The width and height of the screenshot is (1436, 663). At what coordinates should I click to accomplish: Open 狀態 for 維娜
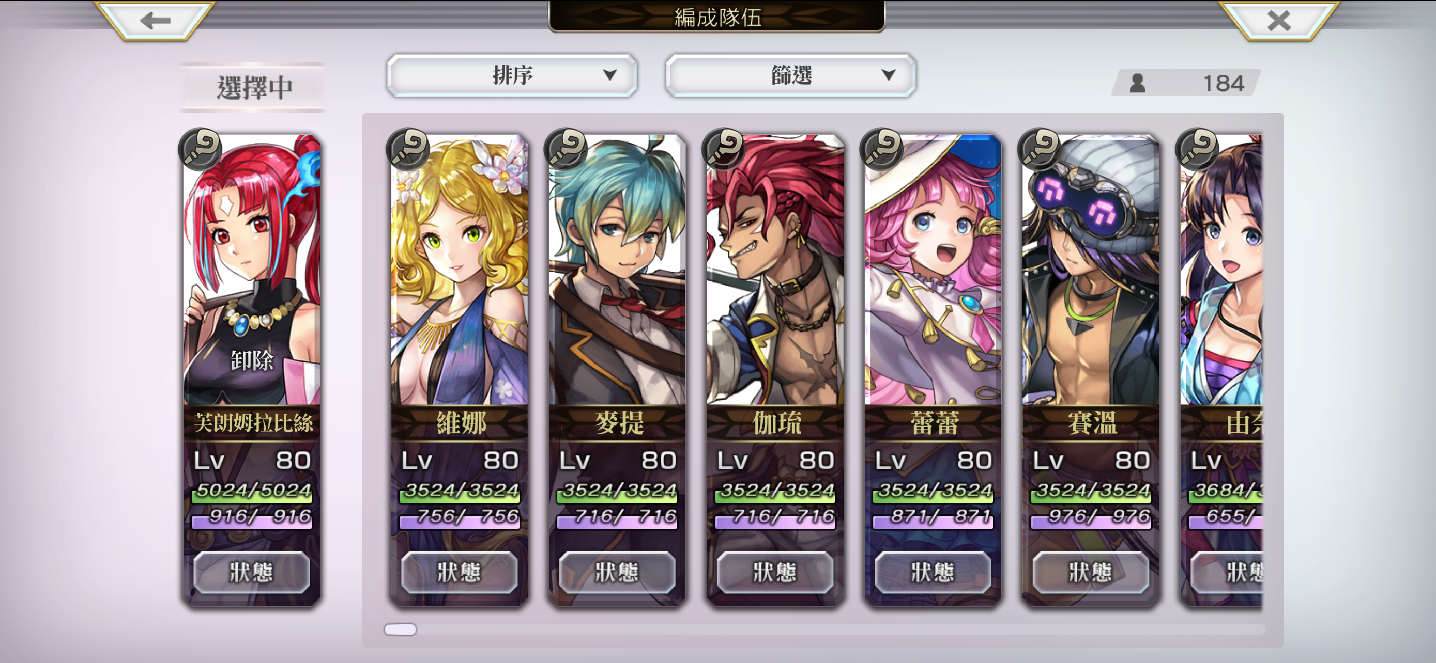(459, 572)
